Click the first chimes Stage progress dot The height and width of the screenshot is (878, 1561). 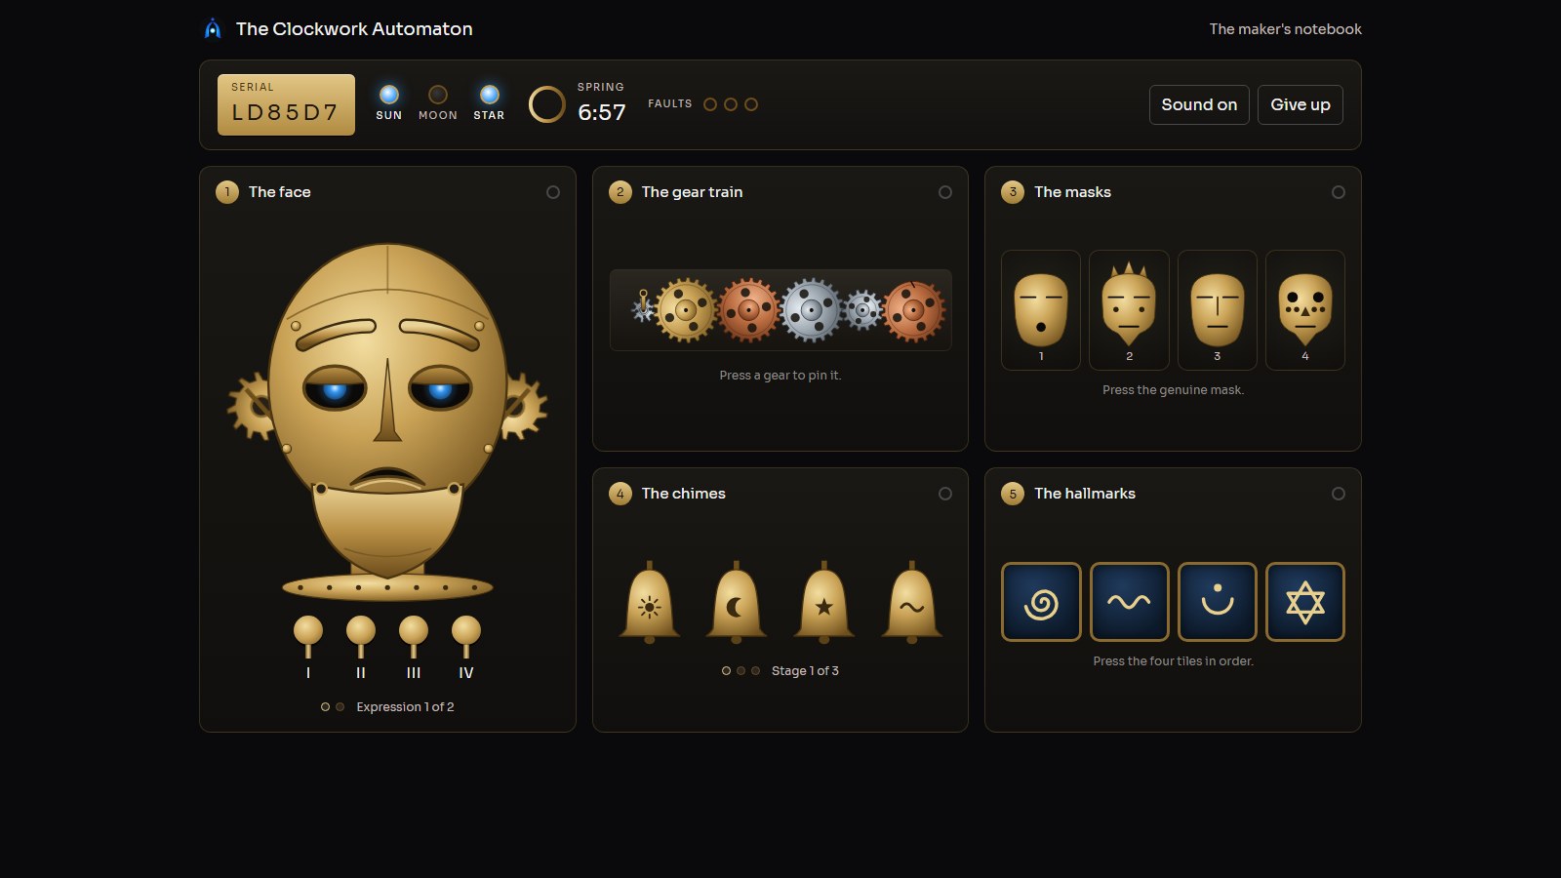pyautogui.click(x=726, y=671)
